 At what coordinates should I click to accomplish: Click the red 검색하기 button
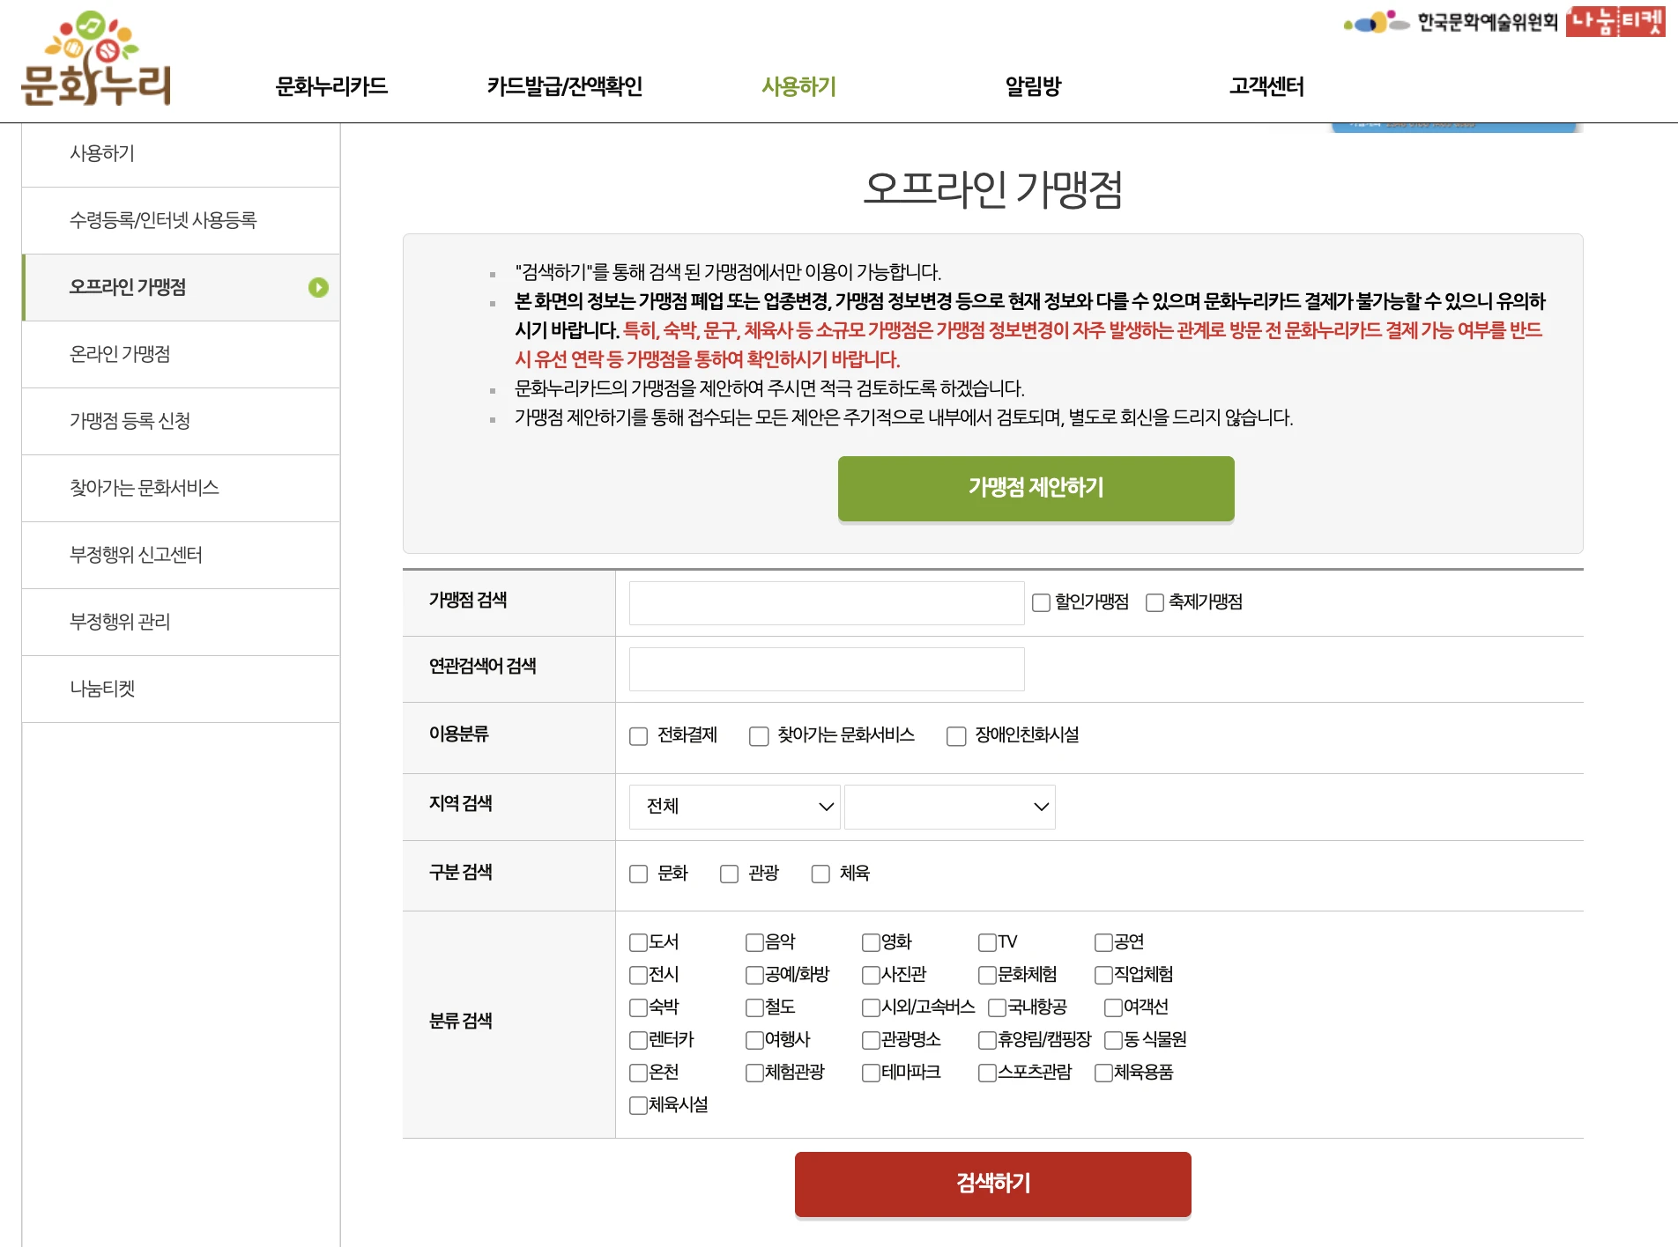pyautogui.click(x=992, y=1184)
